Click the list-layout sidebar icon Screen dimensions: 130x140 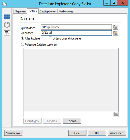[7, 33]
